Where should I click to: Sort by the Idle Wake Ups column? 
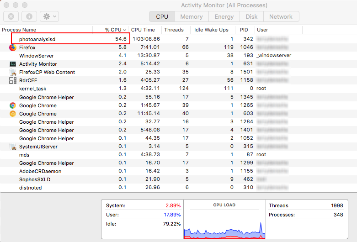[213, 30]
